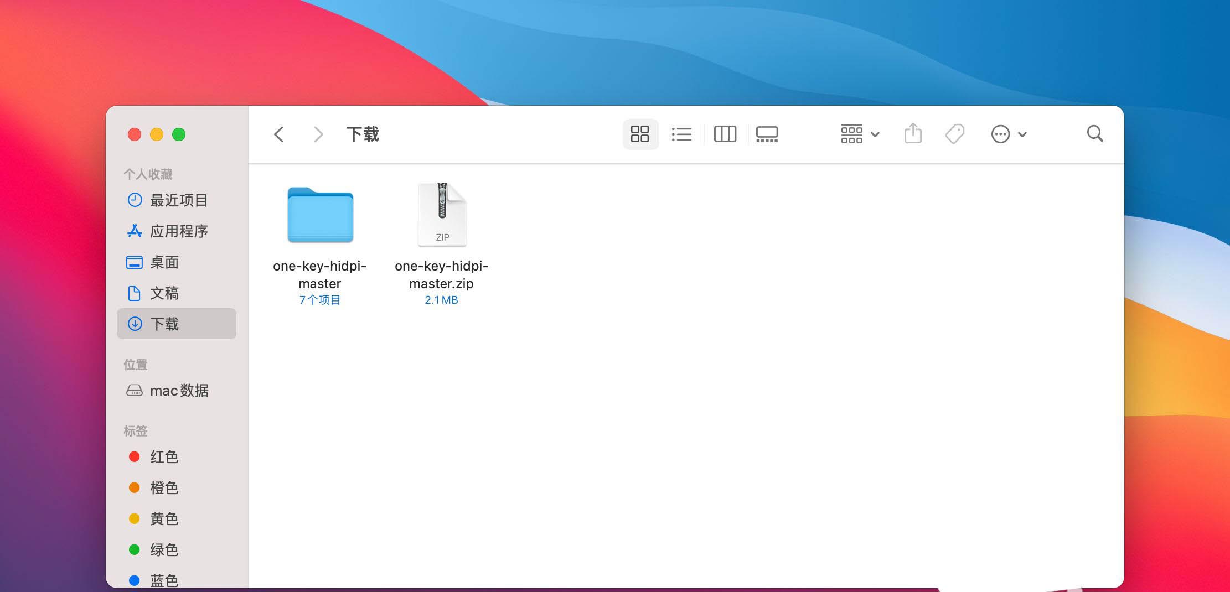Click the green full-screen window button
1230x592 pixels.
point(179,134)
